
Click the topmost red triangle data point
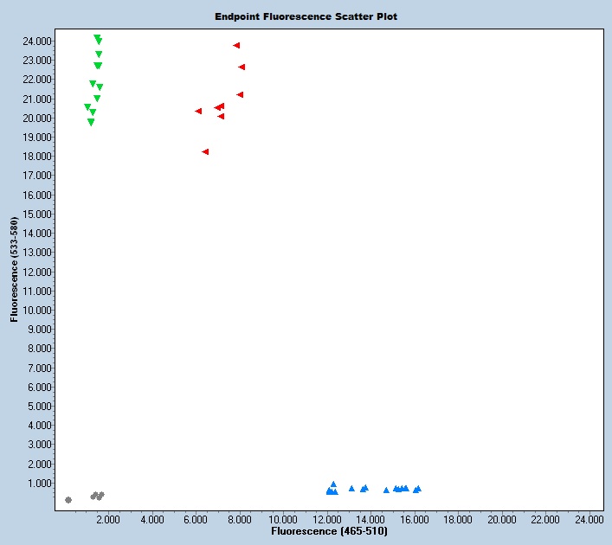tap(236, 45)
